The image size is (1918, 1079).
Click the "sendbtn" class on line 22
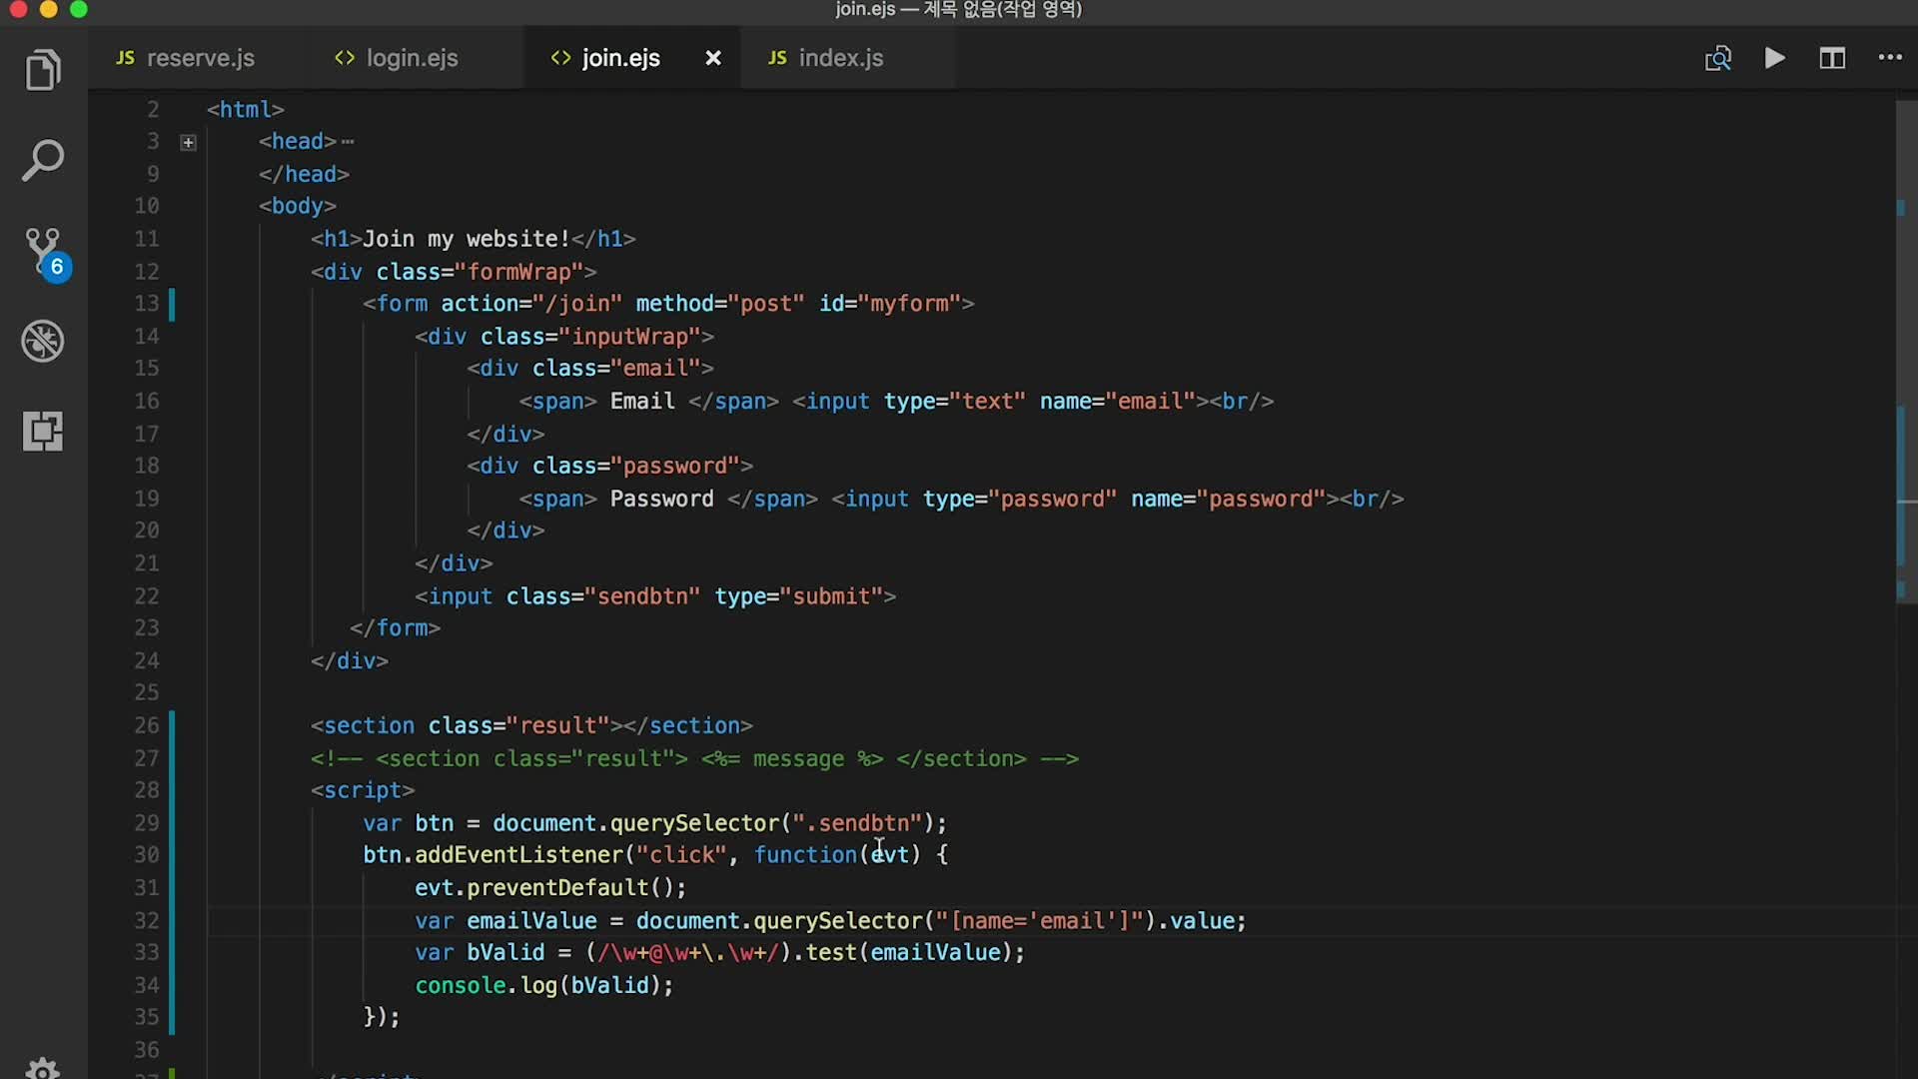pos(642,596)
